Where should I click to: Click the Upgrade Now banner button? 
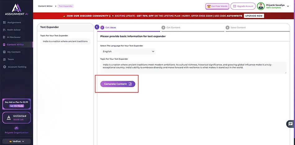pyautogui.click(x=254, y=16)
